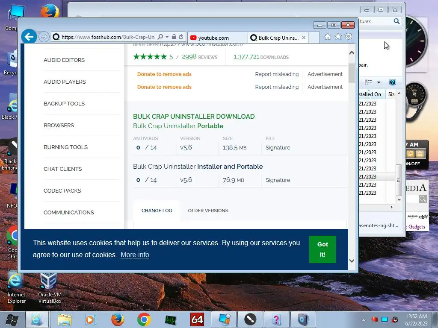Click the red 64 taskbar icon
This screenshot has height=328, width=438.
197,319
